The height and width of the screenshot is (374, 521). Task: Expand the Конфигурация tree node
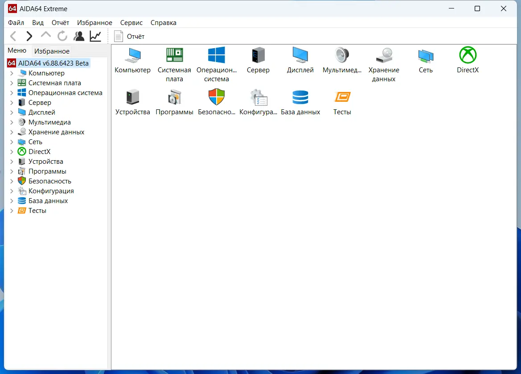pos(12,191)
